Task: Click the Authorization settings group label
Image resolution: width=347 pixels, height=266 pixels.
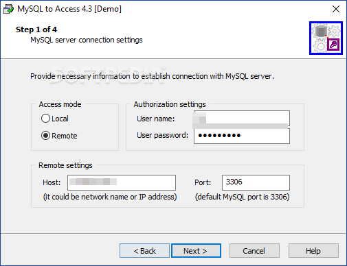Action: [170, 104]
